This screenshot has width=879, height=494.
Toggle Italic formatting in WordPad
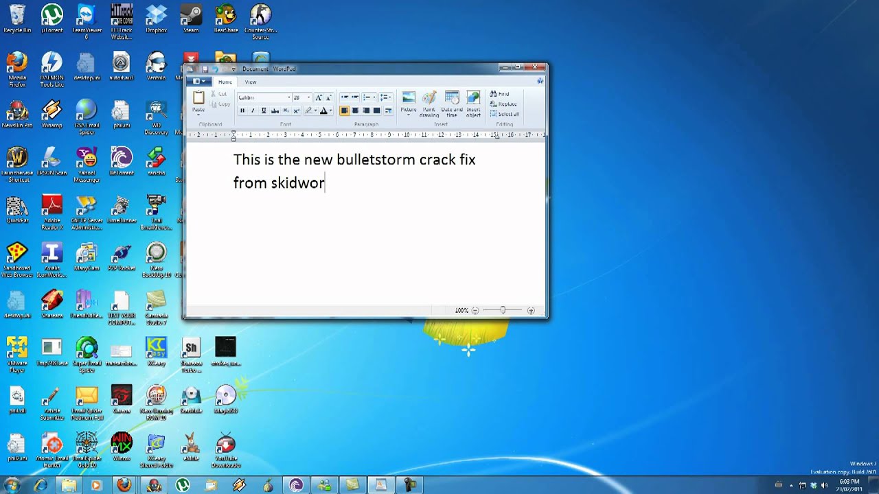253,110
